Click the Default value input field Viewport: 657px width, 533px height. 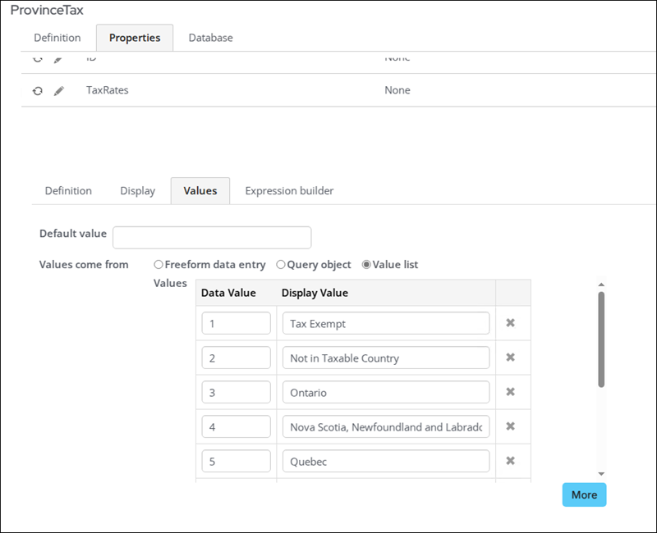(x=212, y=238)
